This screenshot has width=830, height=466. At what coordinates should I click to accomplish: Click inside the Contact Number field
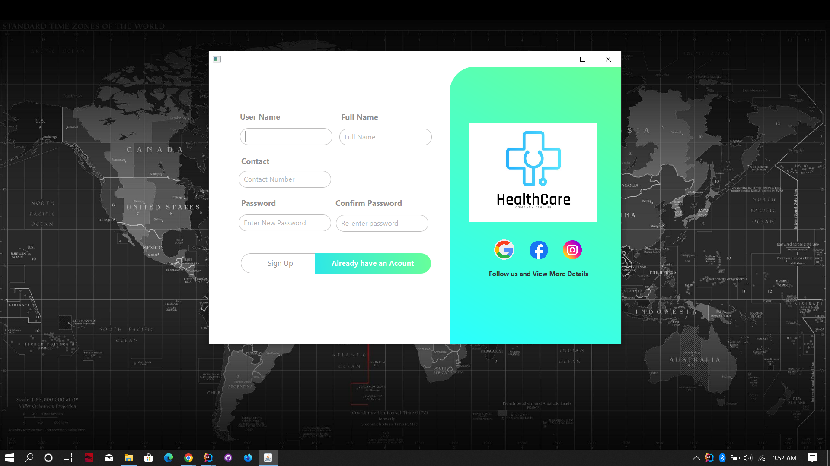284,179
